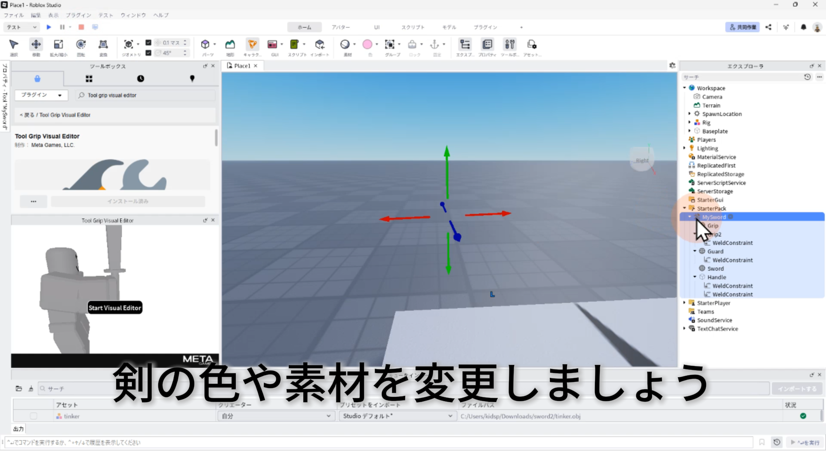826x464 pixels.
Task: Choose the Select arrow tool
Action: pos(14,44)
